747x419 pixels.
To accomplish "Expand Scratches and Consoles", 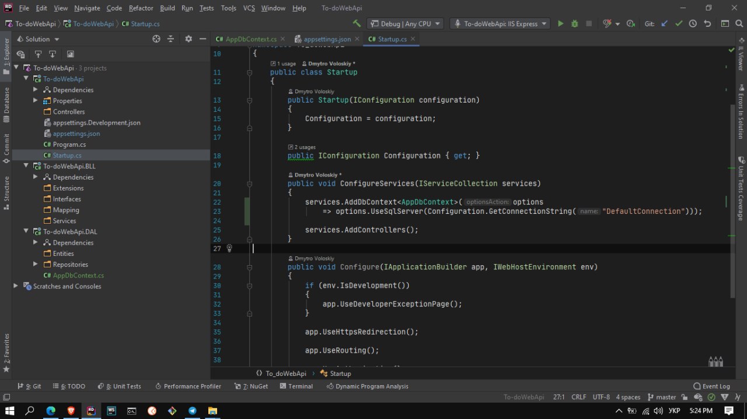I will click(x=16, y=286).
